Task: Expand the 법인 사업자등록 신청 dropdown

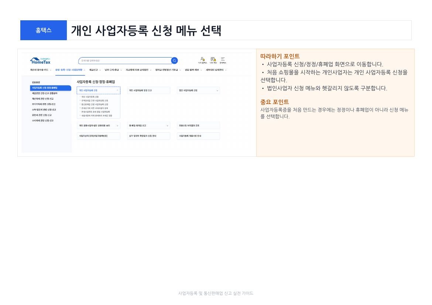Action: [x=198, y=91]
